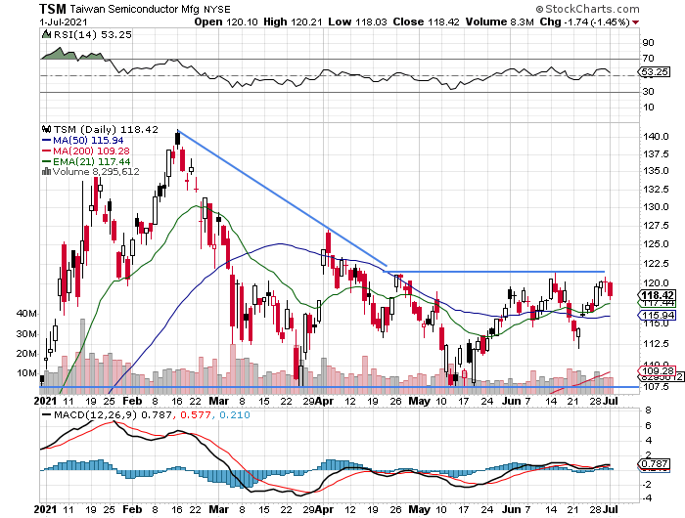This screenshot has width=685, height=518.
Task: Click the 20M volume axis label
Action: [x=26, y=354]
